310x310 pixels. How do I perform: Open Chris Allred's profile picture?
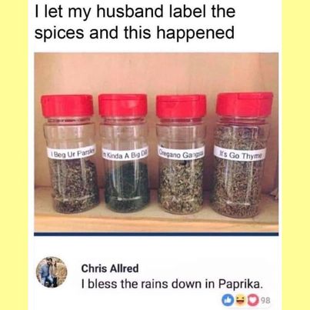(52, 272)
